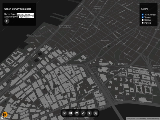Click the New York City Hall label
Viewport: 160px width, 120px height.
(x=80, y=60)
